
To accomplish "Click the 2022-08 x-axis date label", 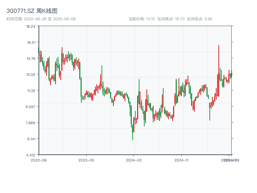I will click(39, 160).
